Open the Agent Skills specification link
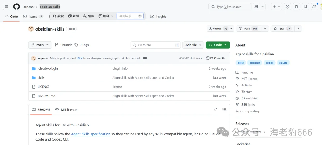The height and width of the screenshot is (145, 322). (91, 134)
